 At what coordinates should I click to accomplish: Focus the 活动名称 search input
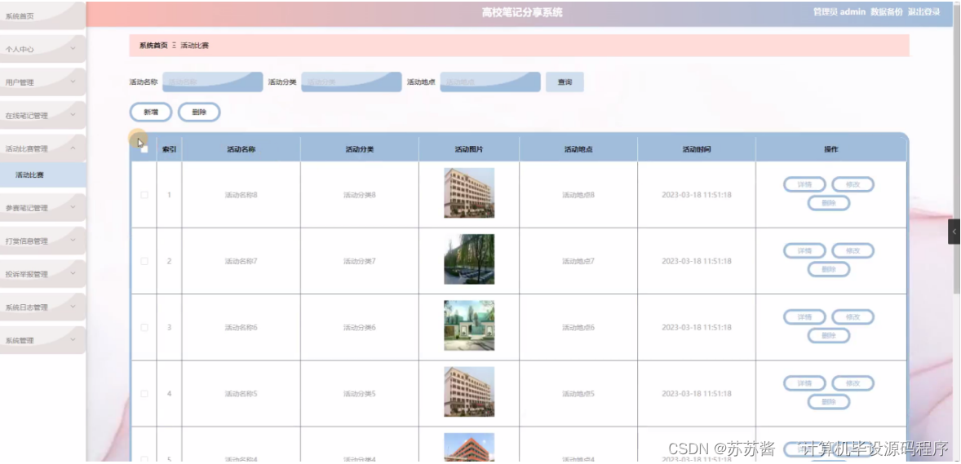click(x=213, y=82)
